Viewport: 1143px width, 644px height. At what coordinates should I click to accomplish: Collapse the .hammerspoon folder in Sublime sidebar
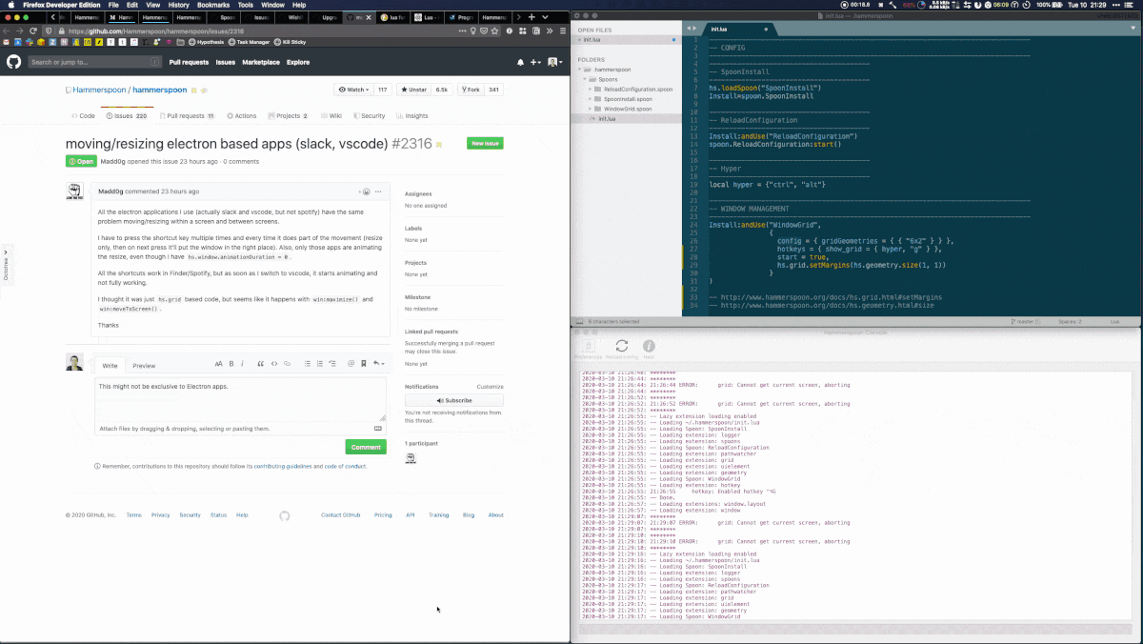581,70
